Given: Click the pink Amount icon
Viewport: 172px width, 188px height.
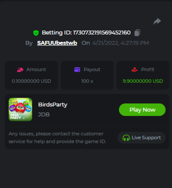Looking at the screenshot, I should tap(20, 69).
